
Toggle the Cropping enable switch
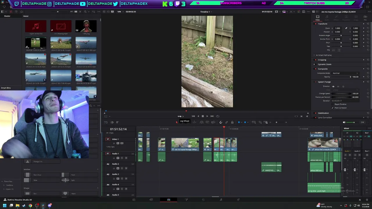coord(315,60)
